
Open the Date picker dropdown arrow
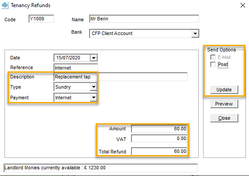(94, 58)
